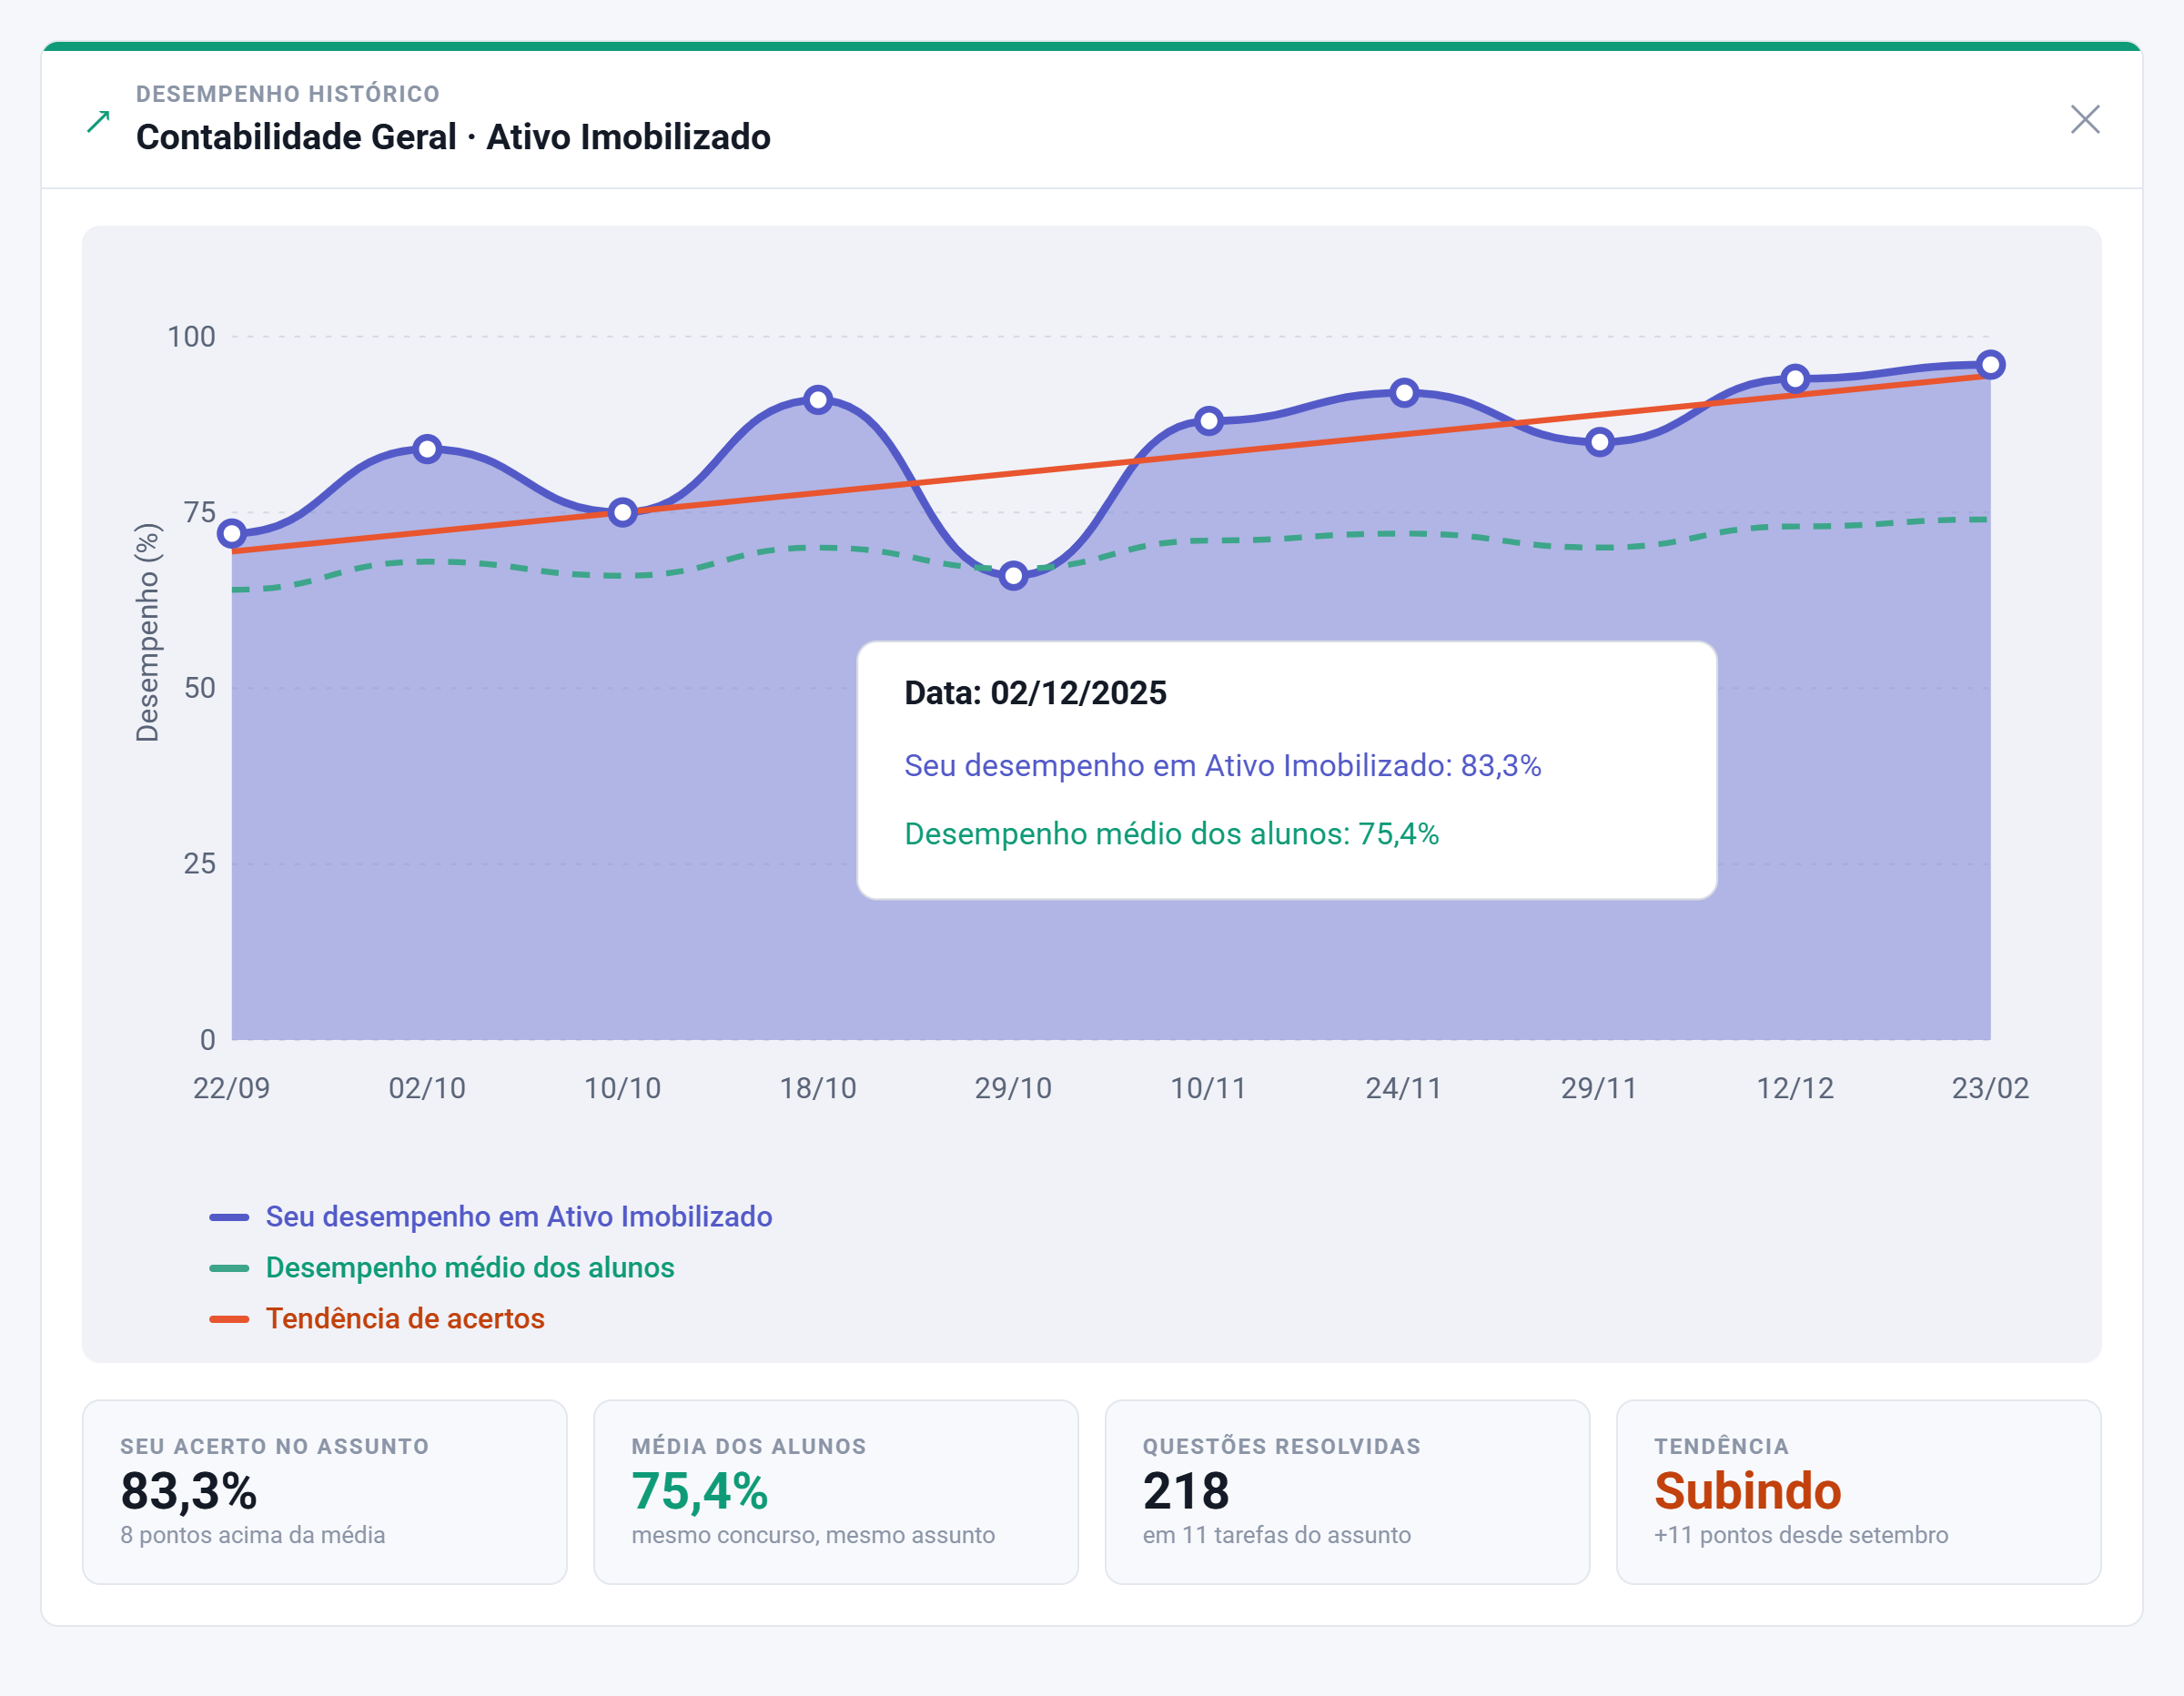Image resolution: width=2184 pixels, height=1696 pixels.
Task: Select the 23/02 final data point
Action: click(x=1991, y=365)
